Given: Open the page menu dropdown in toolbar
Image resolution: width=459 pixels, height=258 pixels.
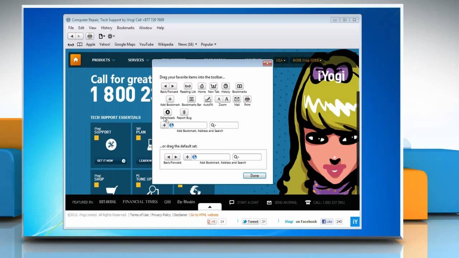Looking at the screenshot, I should 102,36.
